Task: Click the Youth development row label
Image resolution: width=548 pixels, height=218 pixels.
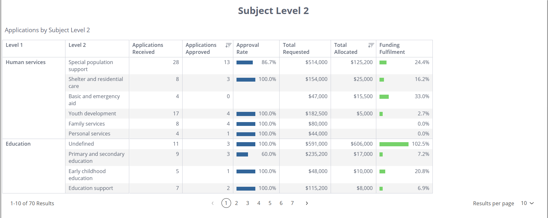Action: pos(92,114)
